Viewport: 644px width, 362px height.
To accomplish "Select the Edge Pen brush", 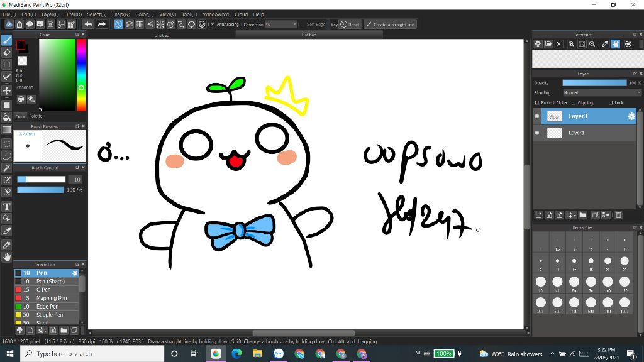I will point(47,307).
